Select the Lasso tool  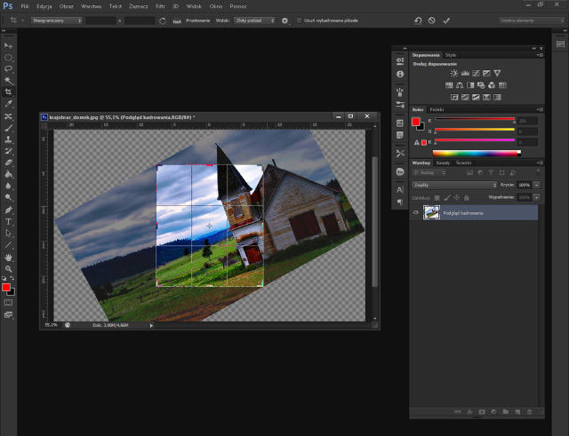click(8, 69)
